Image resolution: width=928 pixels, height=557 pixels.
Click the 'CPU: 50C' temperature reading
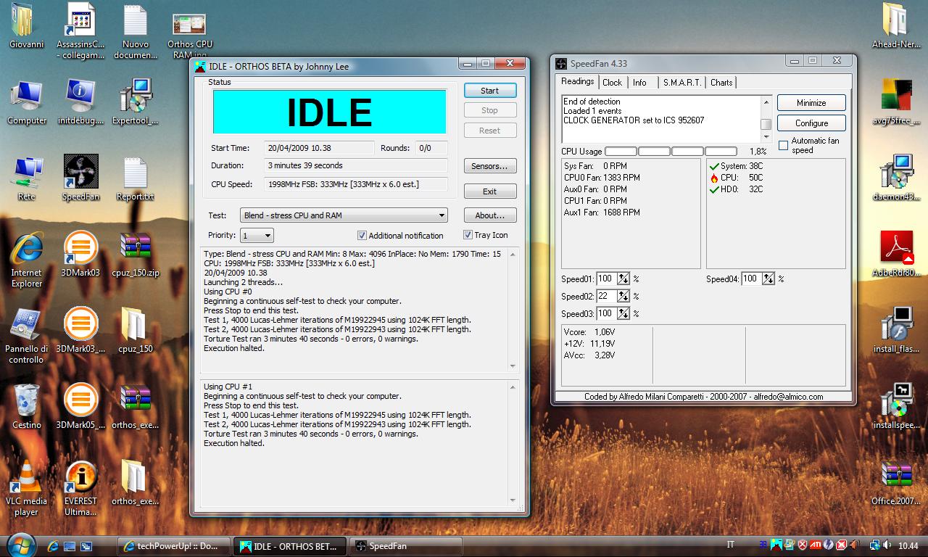click(x=736, y=178)
